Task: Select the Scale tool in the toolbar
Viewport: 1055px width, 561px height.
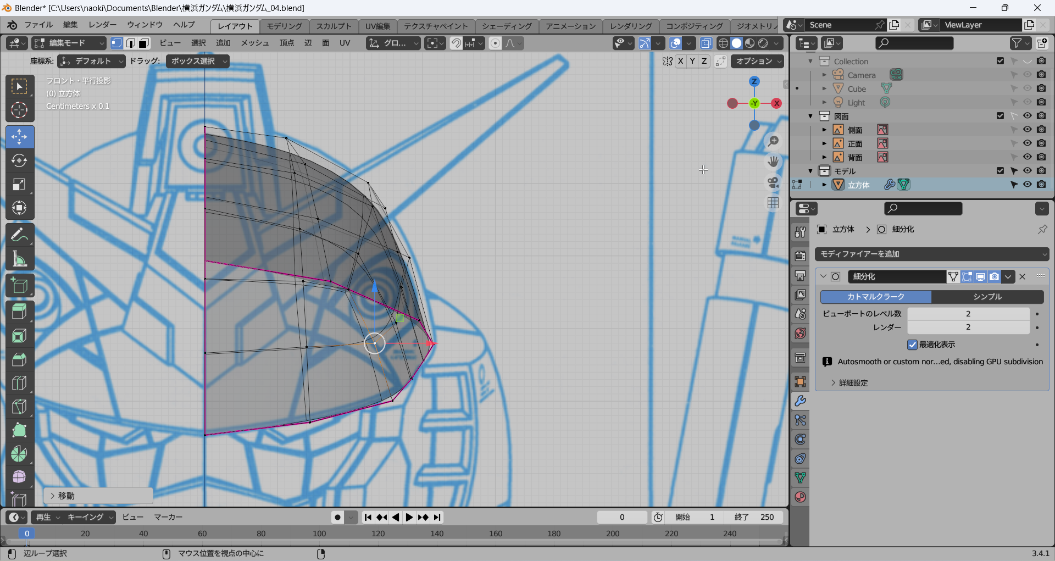Action: click(19, 185)
